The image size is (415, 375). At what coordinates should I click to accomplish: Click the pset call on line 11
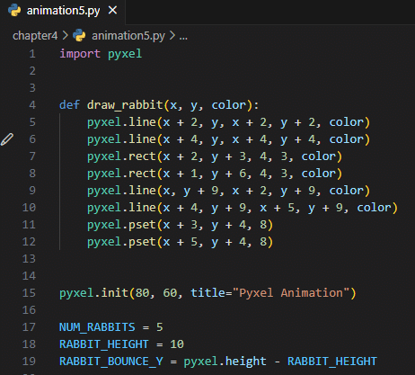[x=142, y=225]
